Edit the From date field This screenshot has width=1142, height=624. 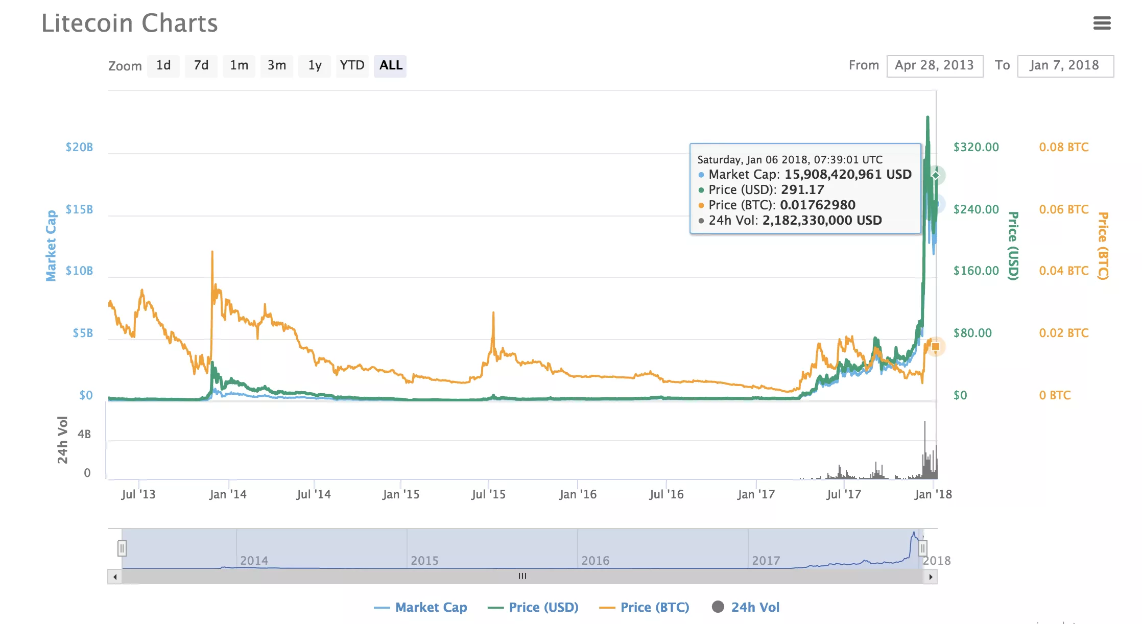tap(935, 66)
